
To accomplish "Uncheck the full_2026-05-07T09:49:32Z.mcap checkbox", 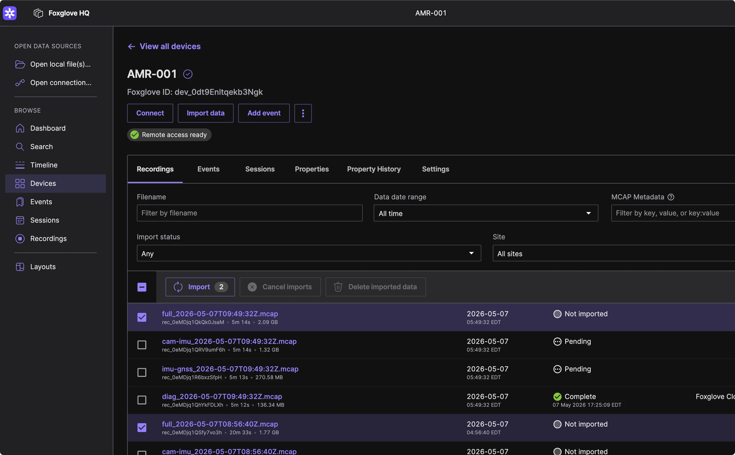I will coord(142,317).
